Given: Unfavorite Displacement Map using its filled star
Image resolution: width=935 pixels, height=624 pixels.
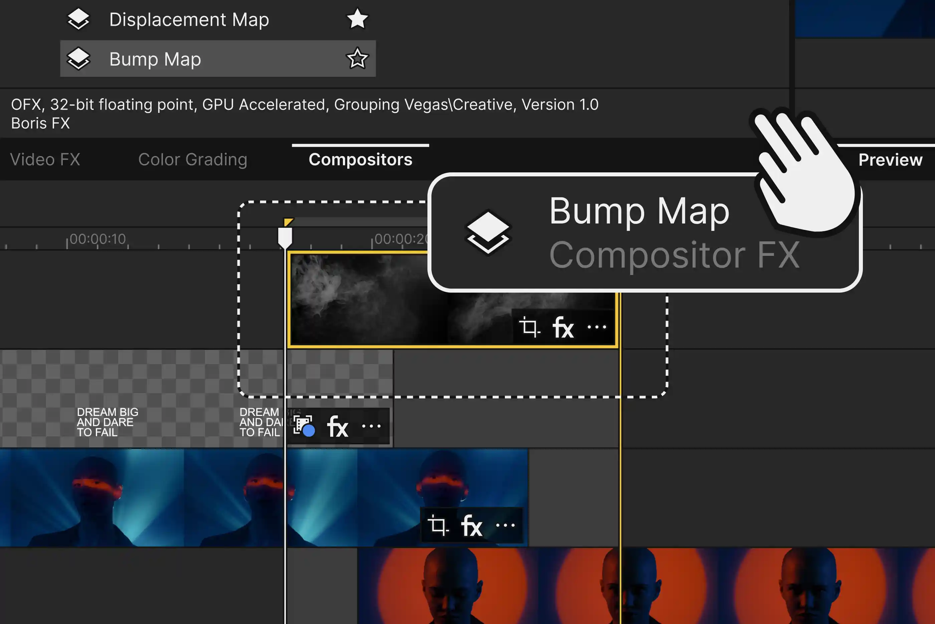Looking at the screenshot, I should 357,19.
